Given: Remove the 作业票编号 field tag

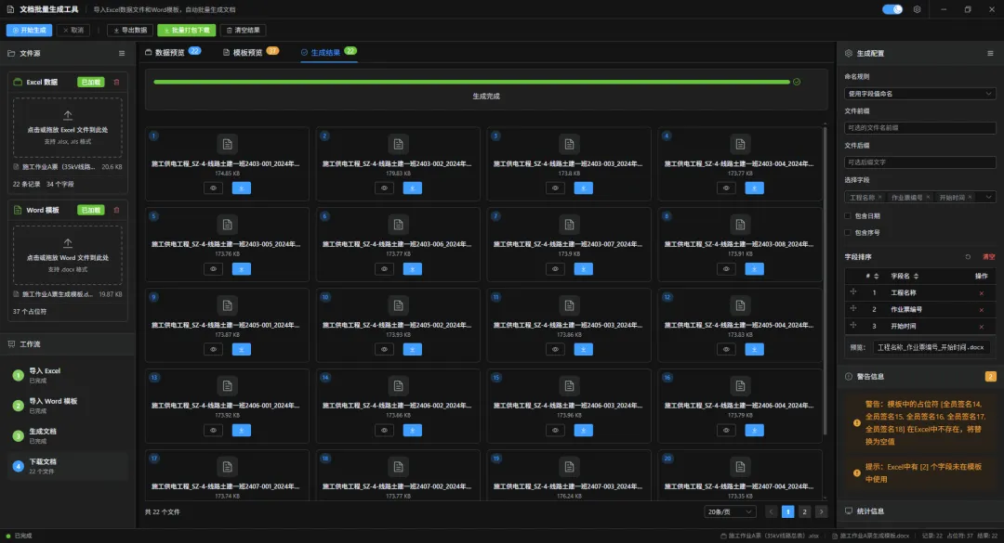Looking at the screenshot, I should (928, 197).
